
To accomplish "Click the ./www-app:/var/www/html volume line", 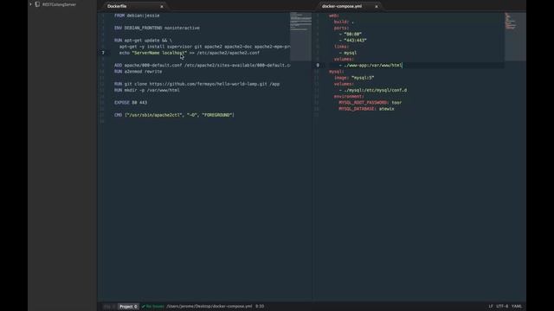I will pyautogui.click(x=370, y=66).
